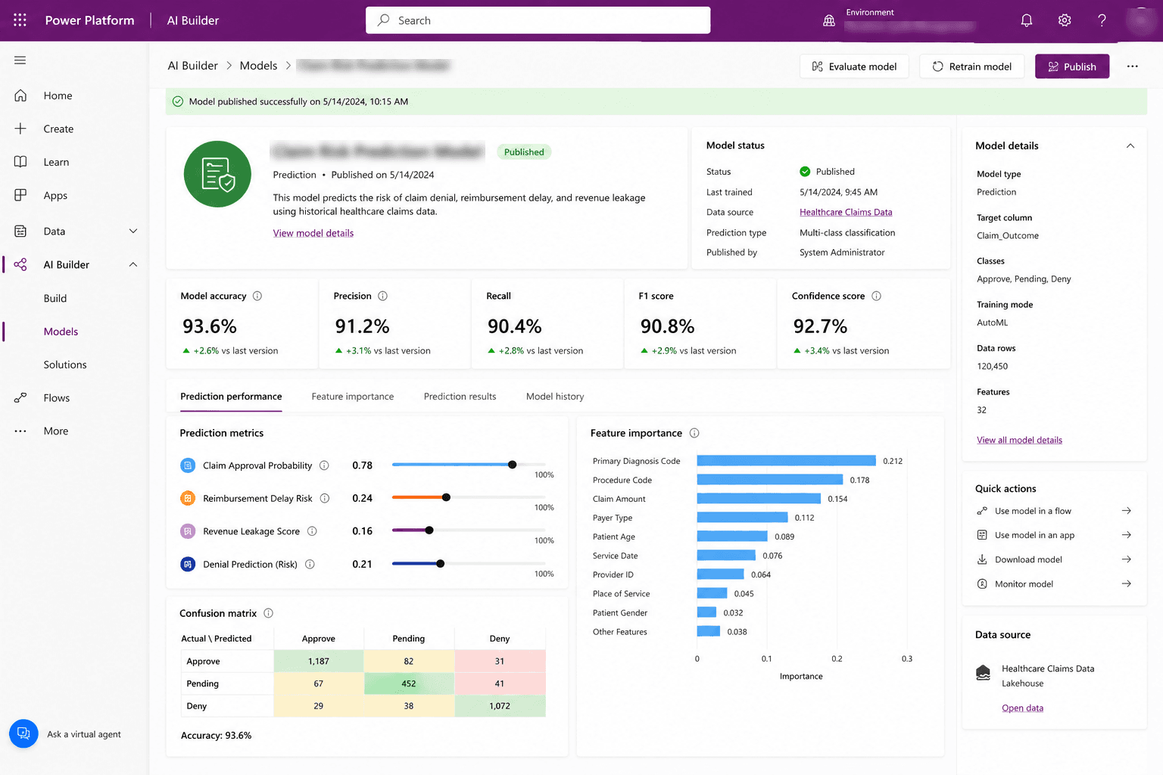1163x775 pixels.
Task: Open View all model details link
Action: pos(1019,440)
